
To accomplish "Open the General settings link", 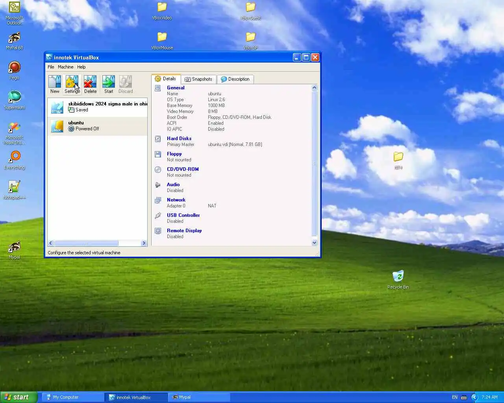I will 176,88.
